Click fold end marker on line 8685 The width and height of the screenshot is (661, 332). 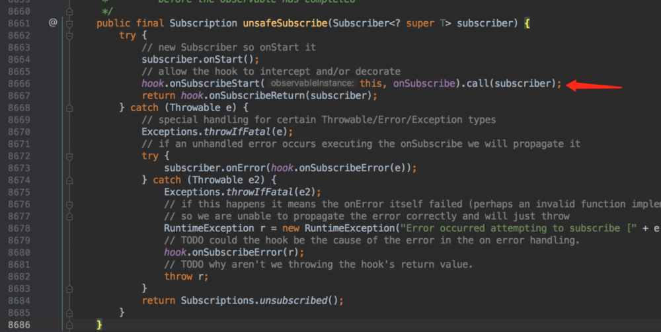coord(69,313)
